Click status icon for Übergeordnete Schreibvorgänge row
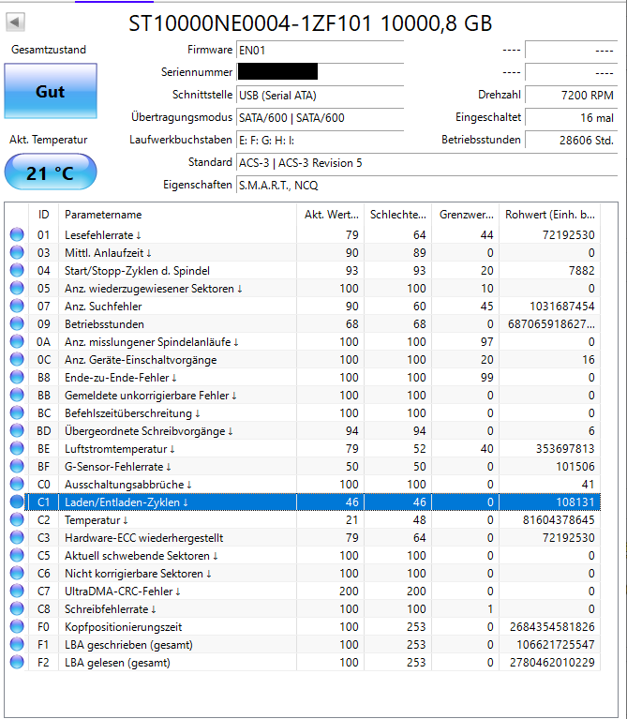 (x=17, y=430)
